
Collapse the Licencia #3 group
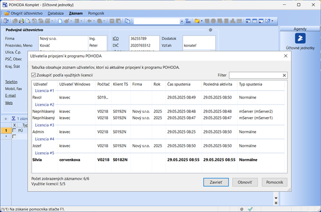(45, 125)
